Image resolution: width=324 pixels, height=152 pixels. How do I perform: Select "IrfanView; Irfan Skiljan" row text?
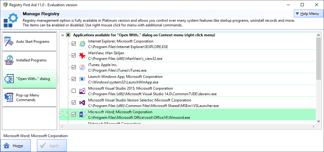pyautogui.click(x=106, y=53)
